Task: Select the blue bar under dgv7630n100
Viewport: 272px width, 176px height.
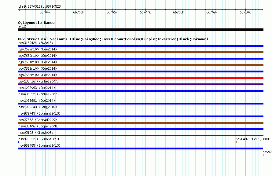Action: [x=141, y=59]
